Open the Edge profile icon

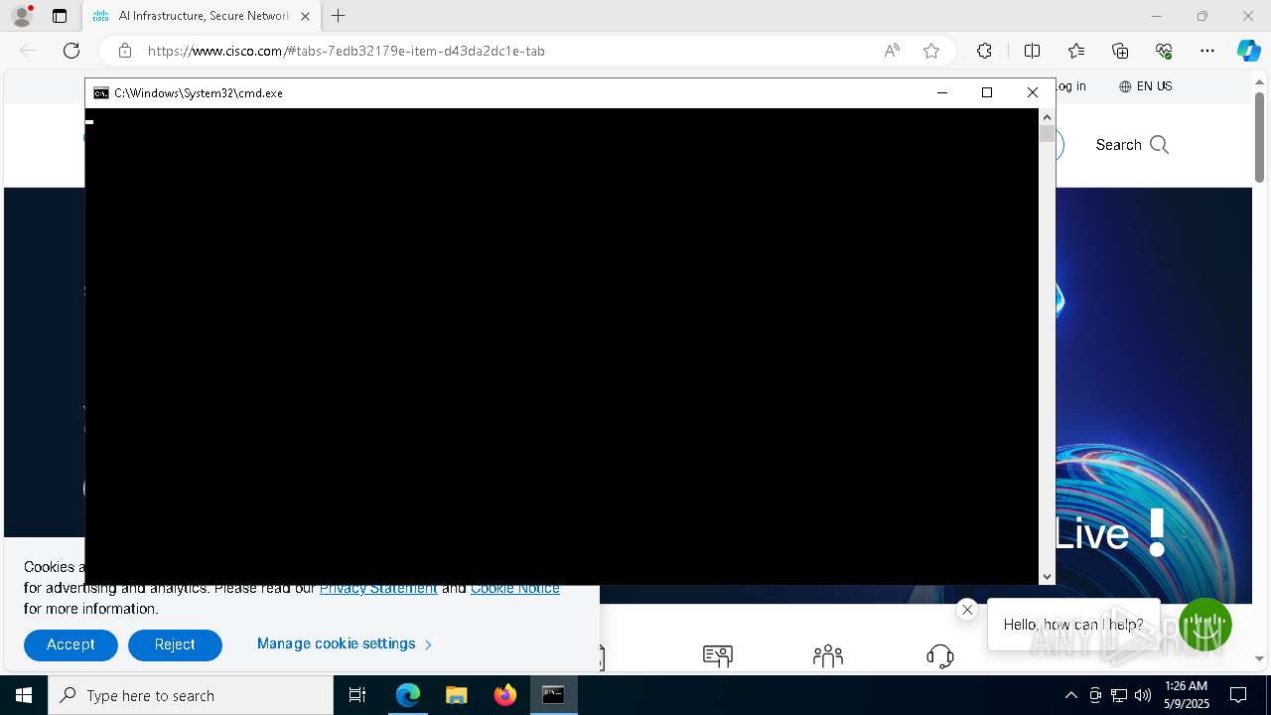tap(21, 16)
